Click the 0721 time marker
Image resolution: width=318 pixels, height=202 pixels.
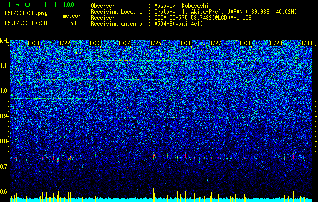tap(34, 43)
